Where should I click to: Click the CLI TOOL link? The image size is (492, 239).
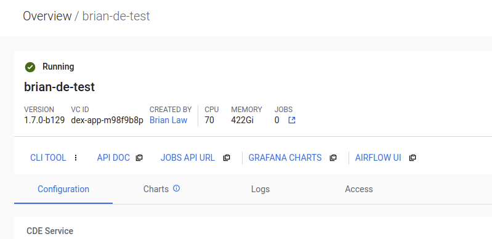pos(48,158)
